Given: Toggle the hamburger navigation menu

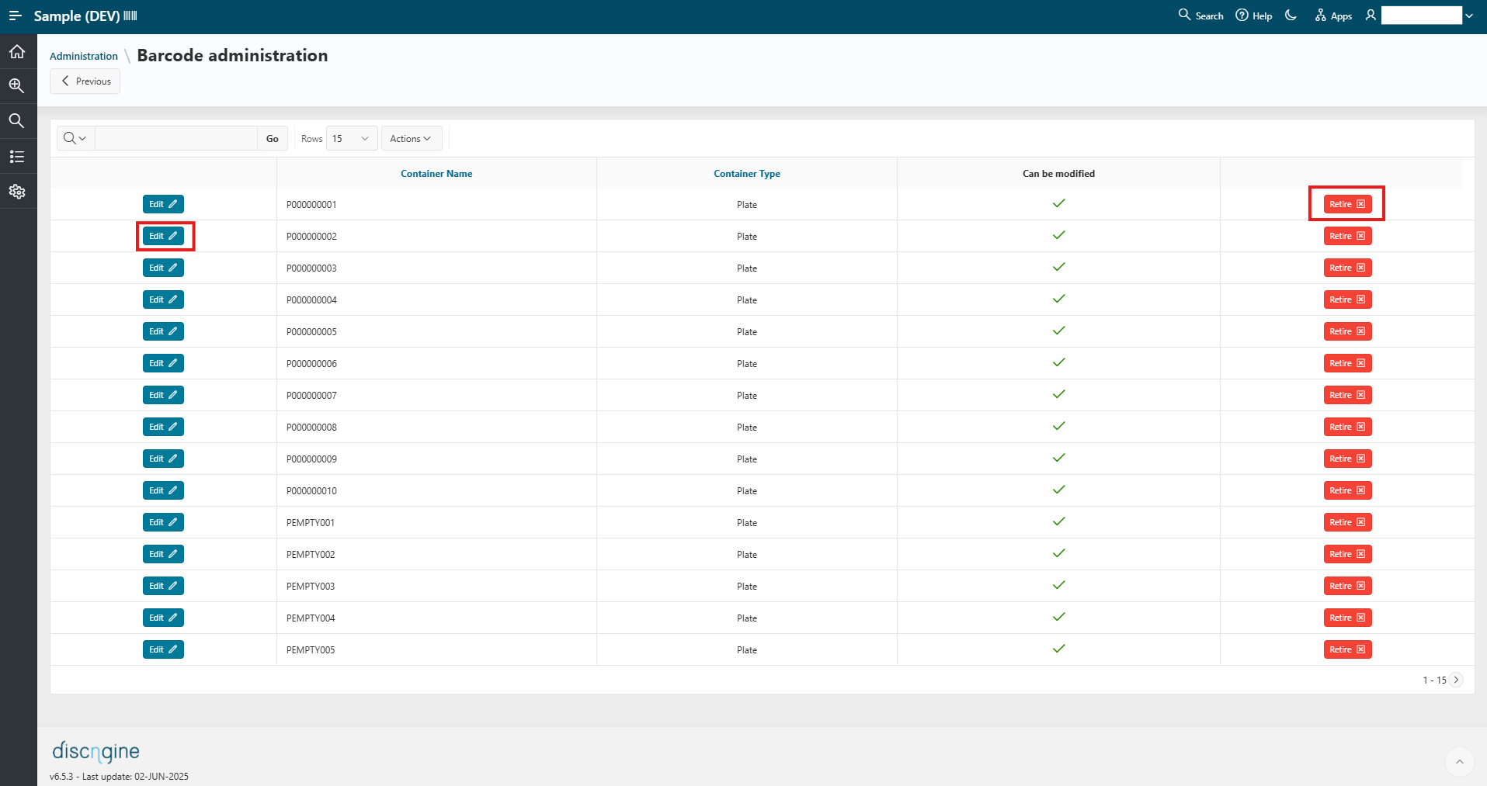Looking at the screenshot, I should point(15,16).
